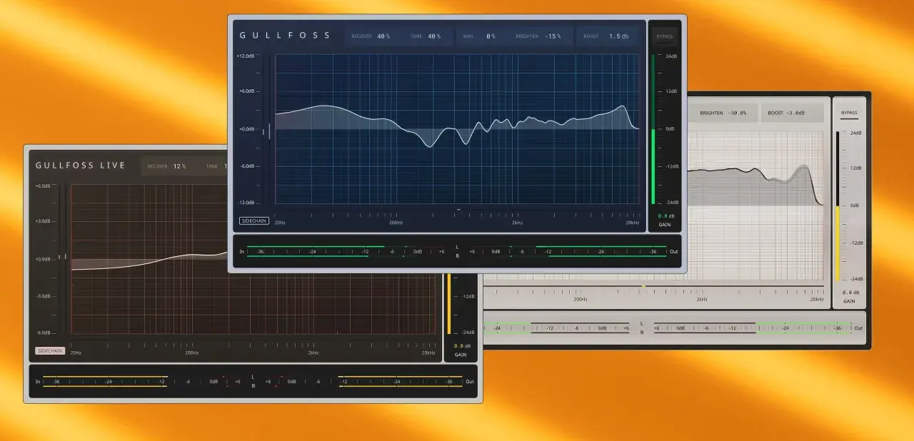Click the 20kHz frequency label in the light window

[817, 299]
